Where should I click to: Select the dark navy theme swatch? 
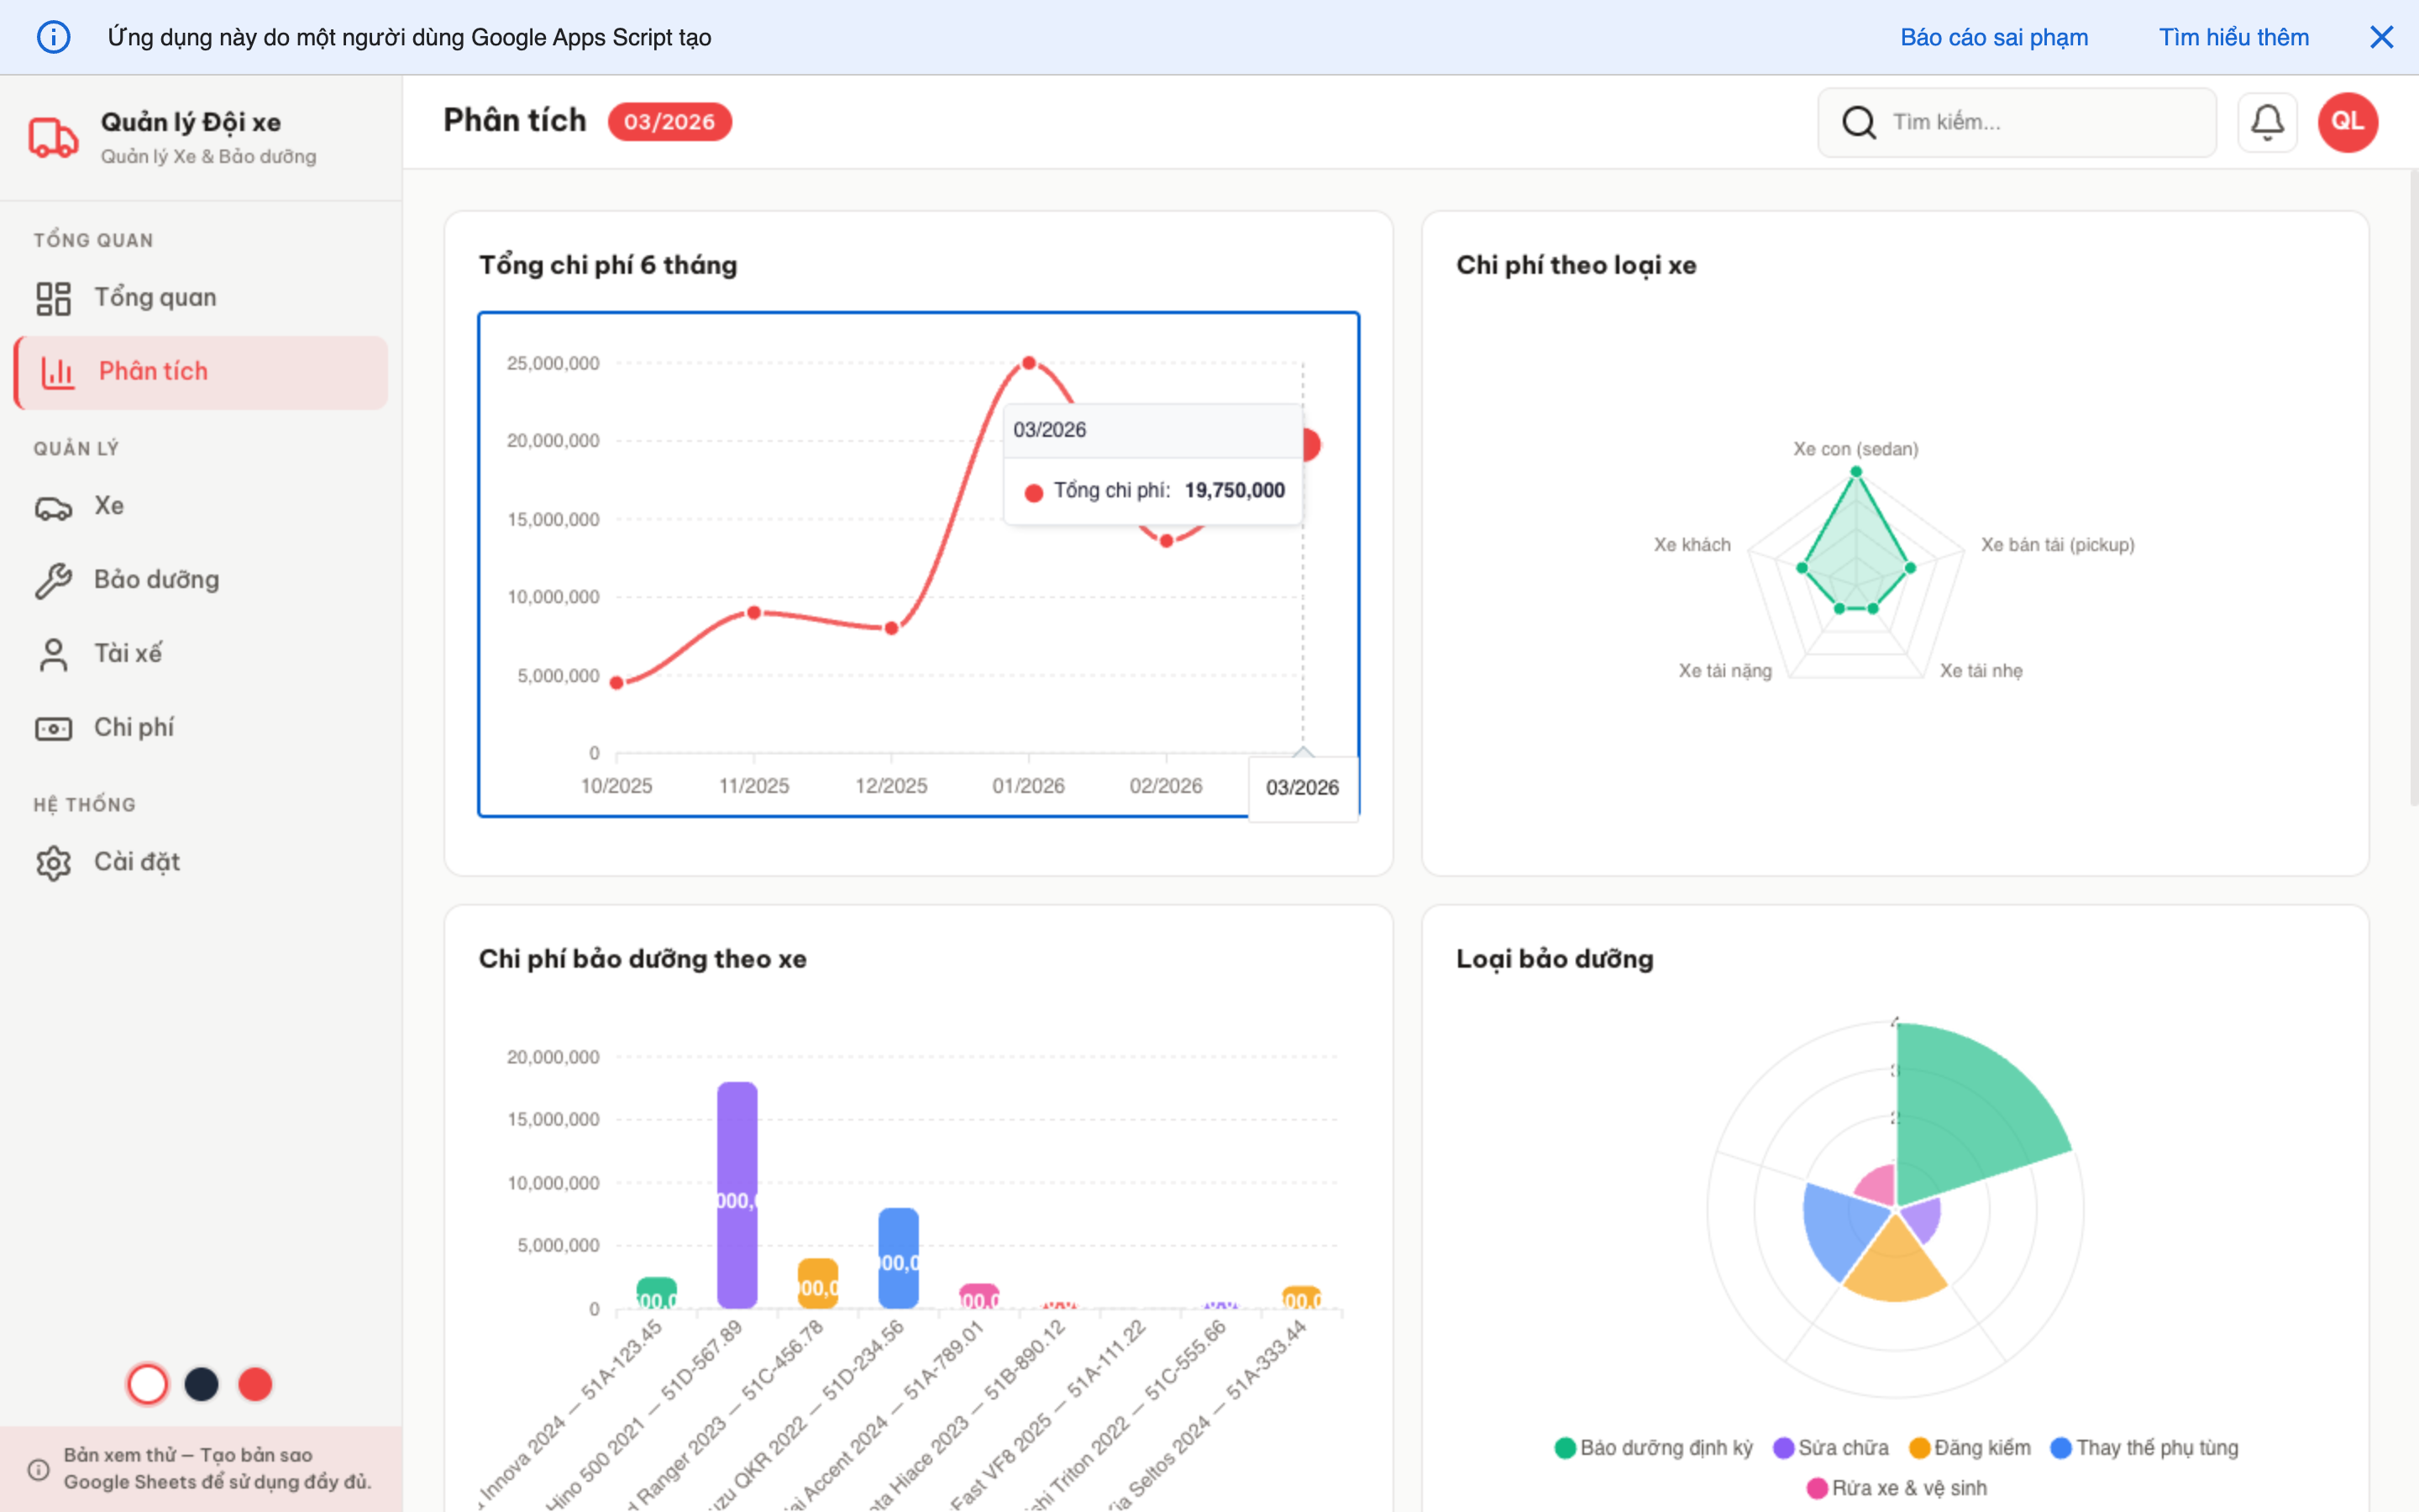click(x=202, y=1384)
